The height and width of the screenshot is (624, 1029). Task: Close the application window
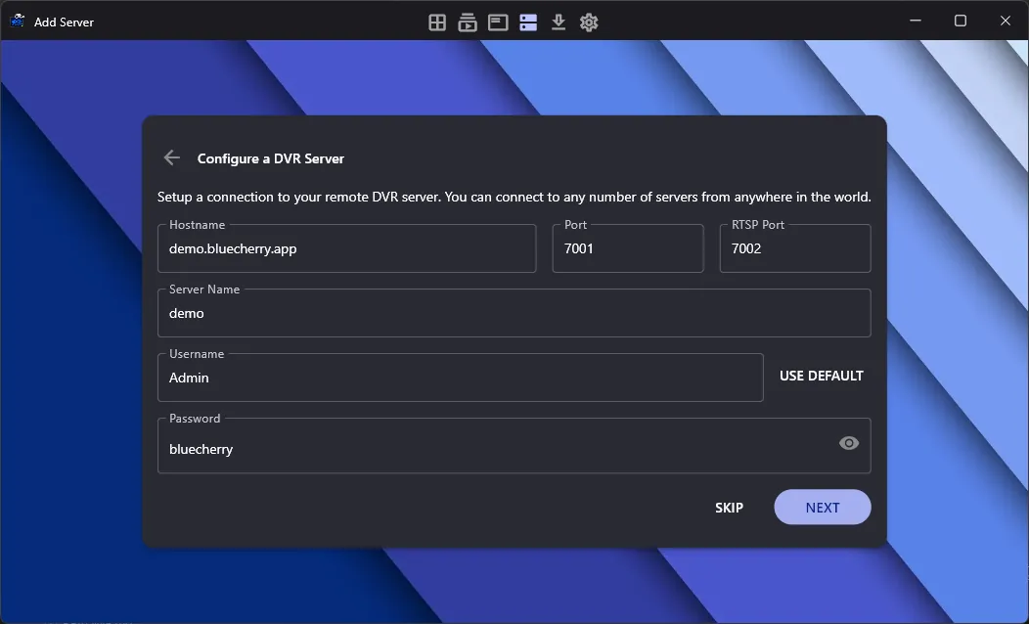1005,21
